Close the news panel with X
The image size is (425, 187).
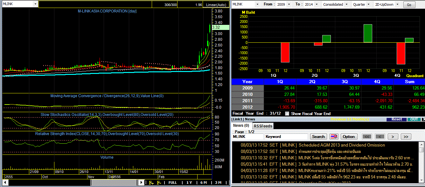423,119
